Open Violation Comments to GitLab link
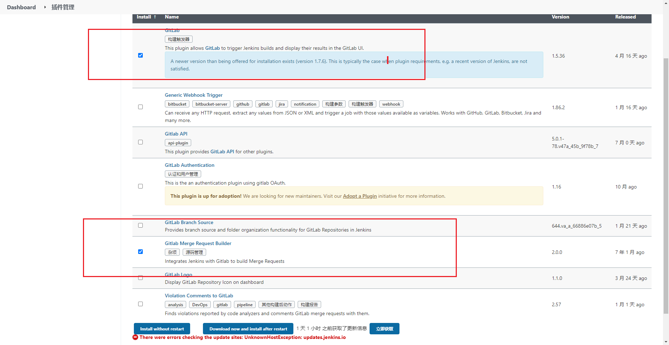The height and width of the screenshot is (345, 669). [x=199, y=296]
